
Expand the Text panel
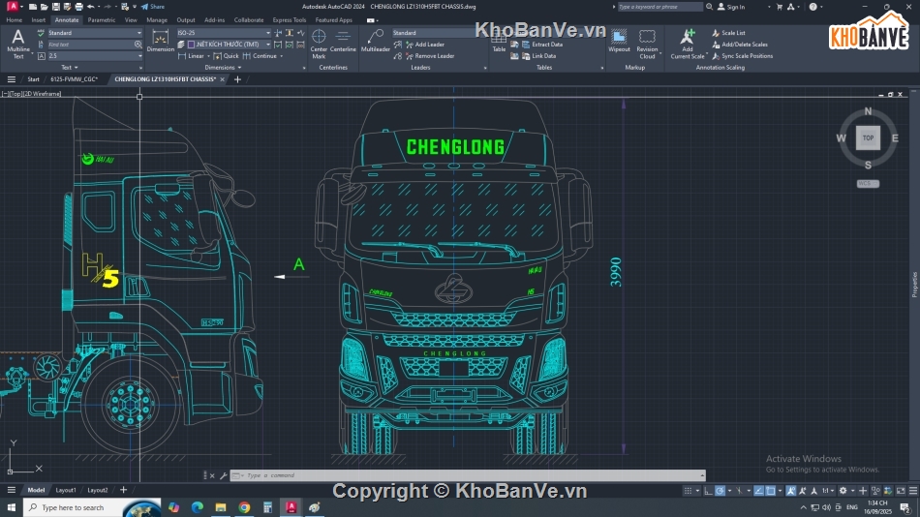69,68
